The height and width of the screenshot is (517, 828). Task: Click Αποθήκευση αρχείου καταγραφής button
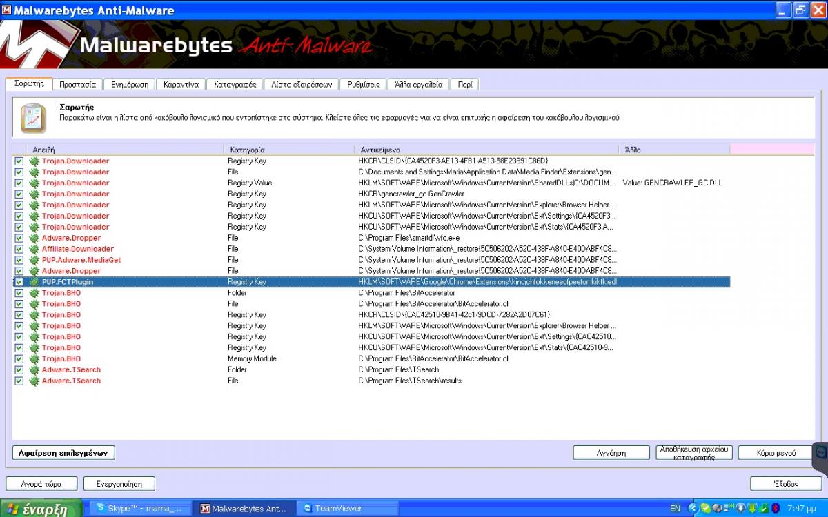pos(694,453)
